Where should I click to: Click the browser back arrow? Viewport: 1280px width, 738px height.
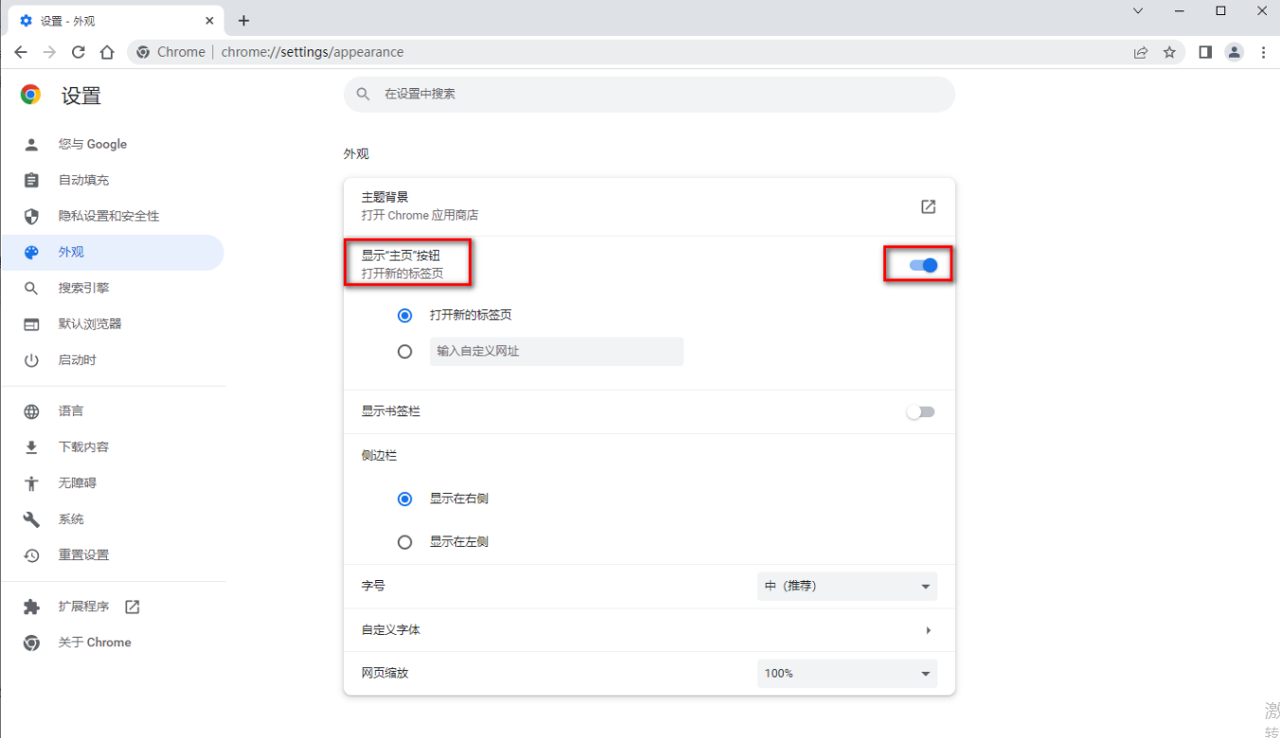tap(21, 52)
